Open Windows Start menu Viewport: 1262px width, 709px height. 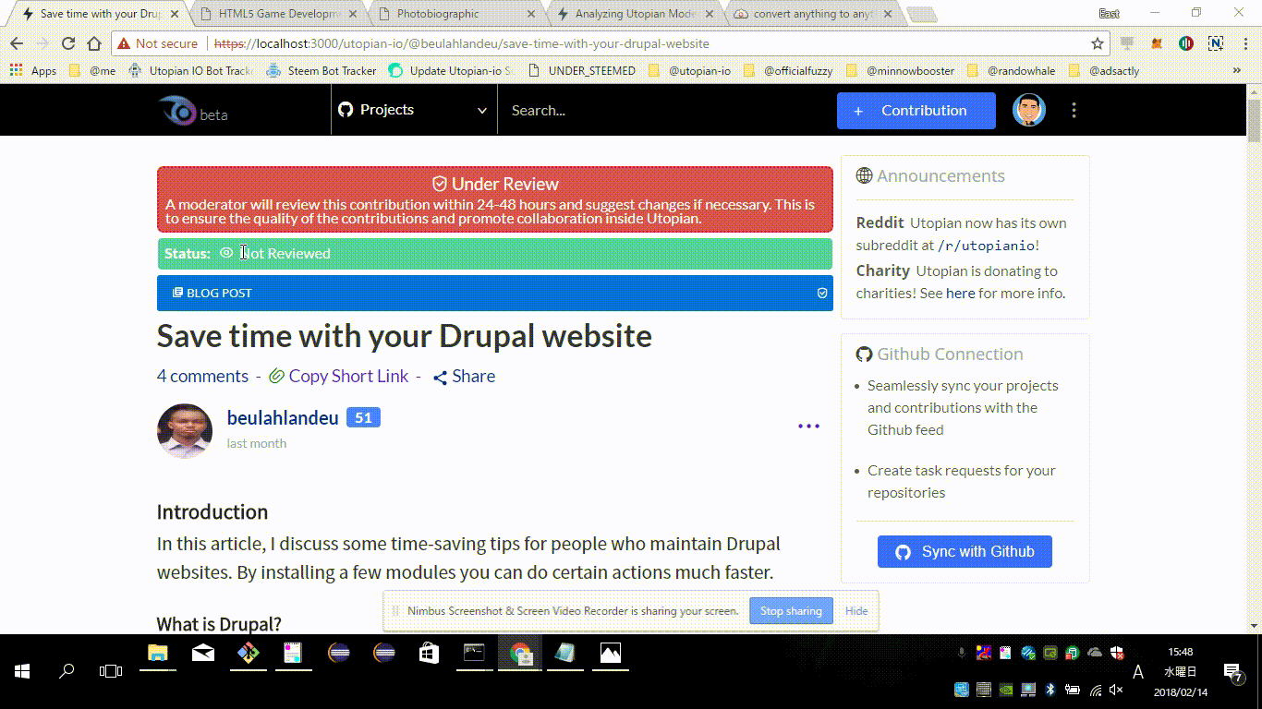tap(22, 671)
